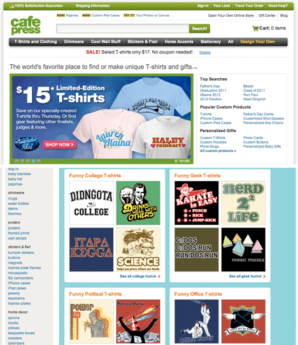Open the sale Details link
The image size is (298, 345).
coord(205,53)
